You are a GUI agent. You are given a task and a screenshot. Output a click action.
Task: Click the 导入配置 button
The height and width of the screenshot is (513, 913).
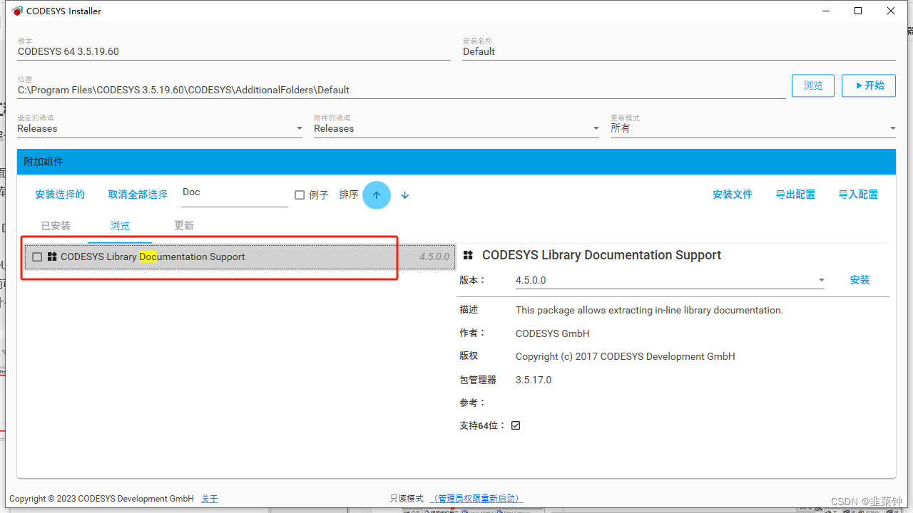coord(858,195)
